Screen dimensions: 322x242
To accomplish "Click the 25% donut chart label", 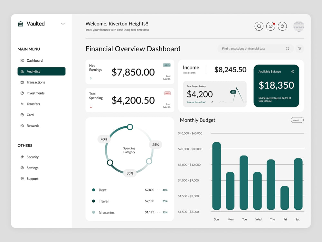I will pos(156,145).
